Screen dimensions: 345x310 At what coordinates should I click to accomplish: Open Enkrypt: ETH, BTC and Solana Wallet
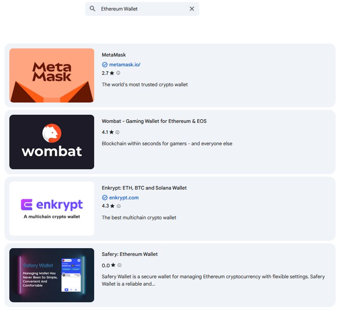coord(144,188)
